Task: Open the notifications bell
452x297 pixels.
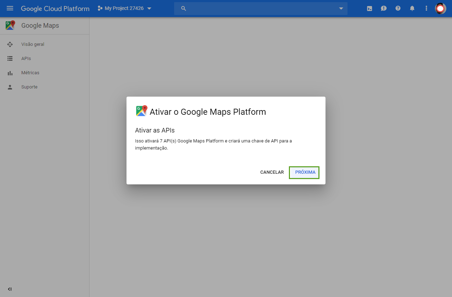Action: (x=412, y=8)
